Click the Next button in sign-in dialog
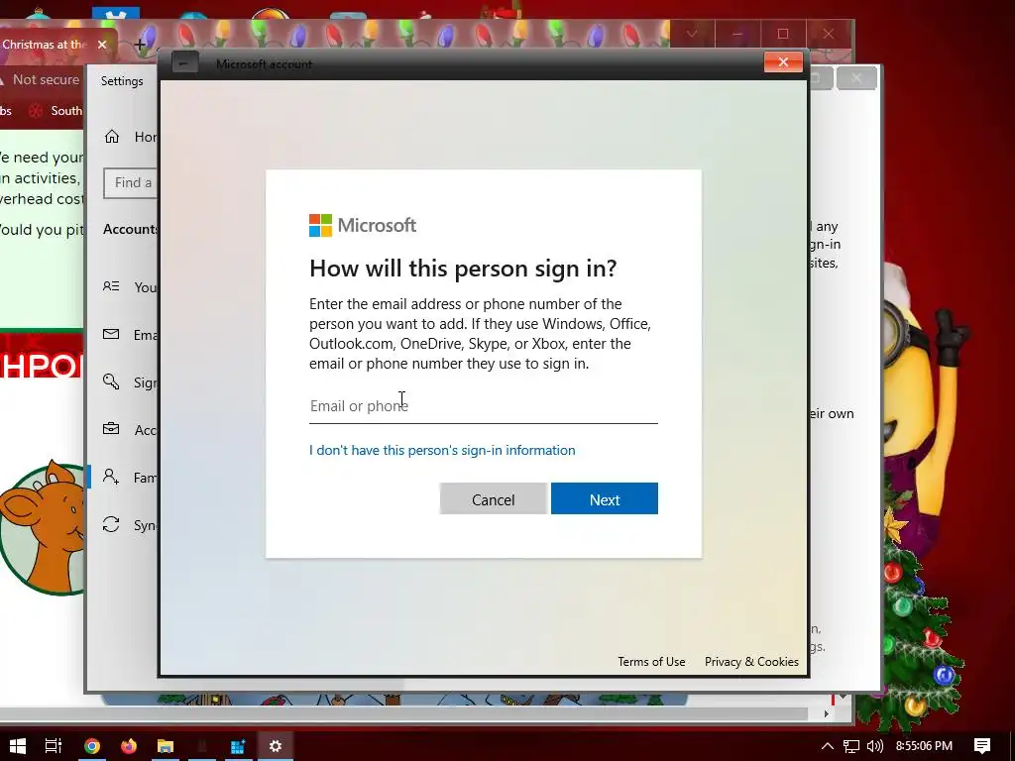 coord(604,499)
